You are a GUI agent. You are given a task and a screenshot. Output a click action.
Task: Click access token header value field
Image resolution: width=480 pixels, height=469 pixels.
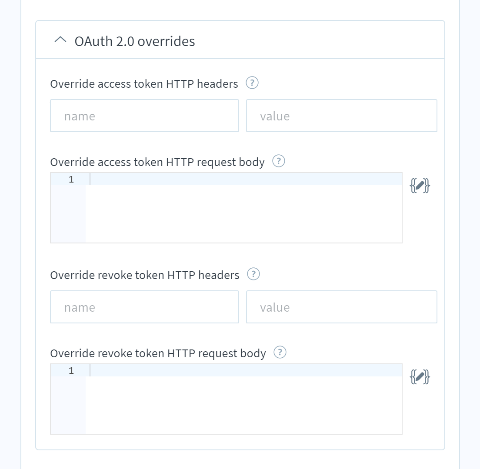tap(342, 116)
